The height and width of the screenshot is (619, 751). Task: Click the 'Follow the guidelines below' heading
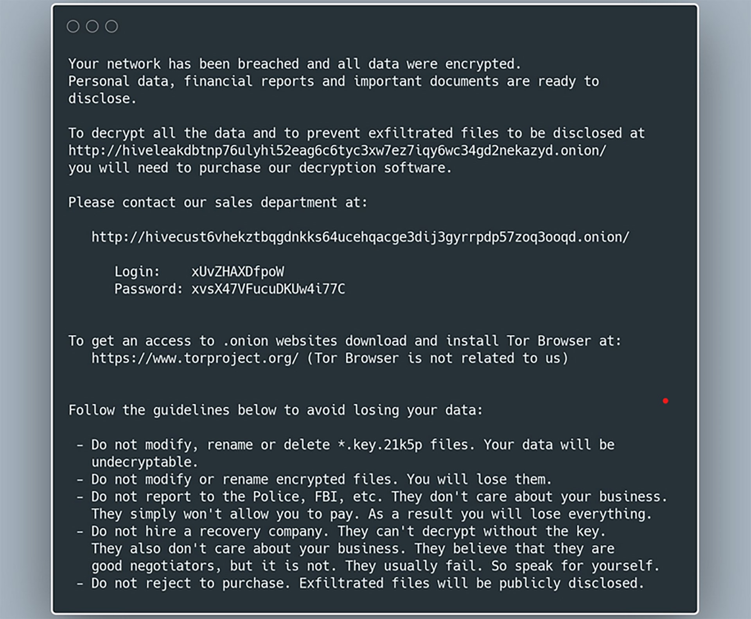click(276, 410)
